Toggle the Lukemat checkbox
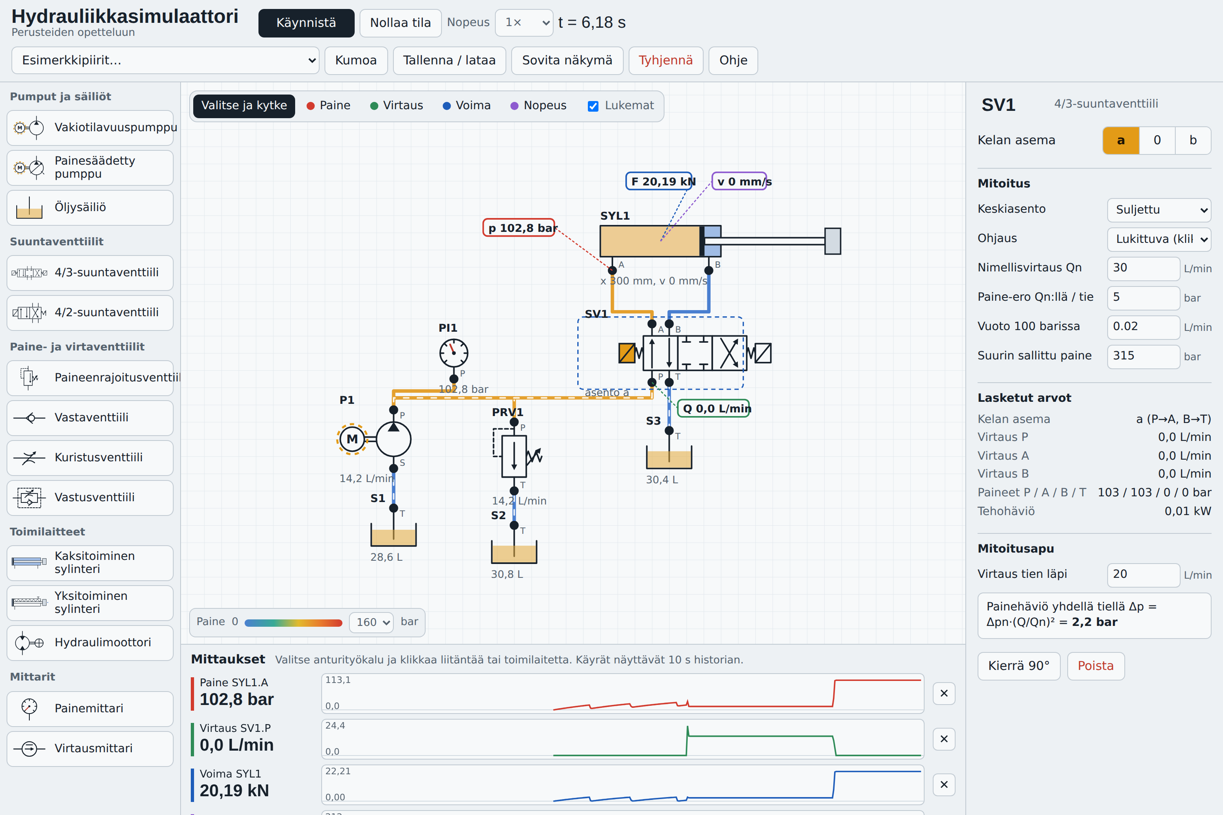This screenshot has height=815, width=1223. (x=593, y=106)
